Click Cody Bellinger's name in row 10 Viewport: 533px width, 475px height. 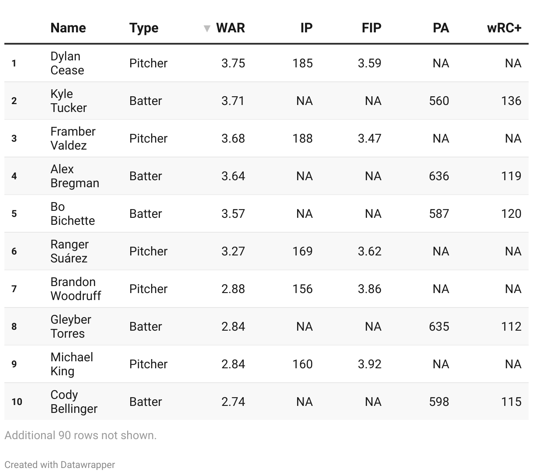74,402
